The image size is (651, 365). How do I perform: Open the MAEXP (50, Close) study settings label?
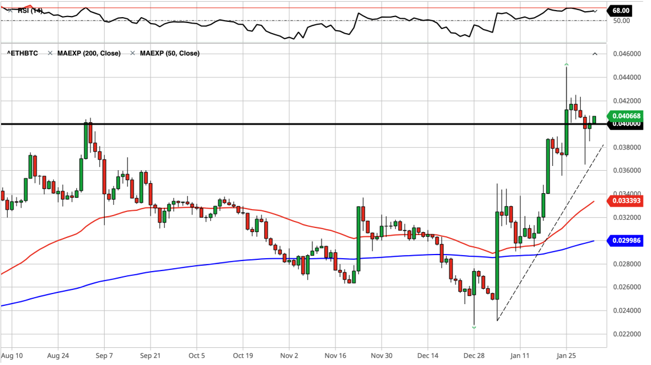pos(170,53)
